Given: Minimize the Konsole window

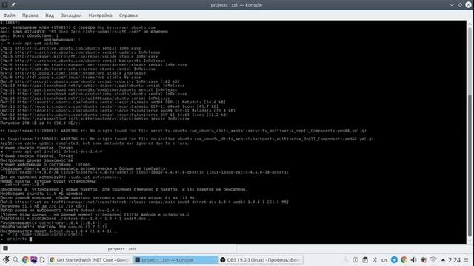Looking at the screenshot, I should tap(452, 5).
